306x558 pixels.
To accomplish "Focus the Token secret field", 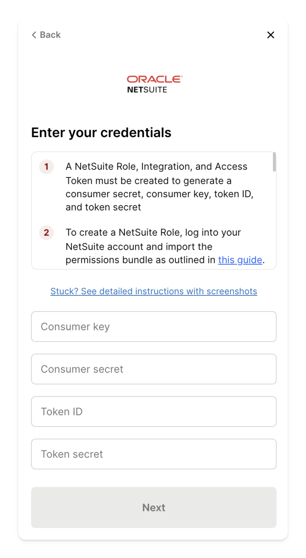I will click(x=154, y=454).
